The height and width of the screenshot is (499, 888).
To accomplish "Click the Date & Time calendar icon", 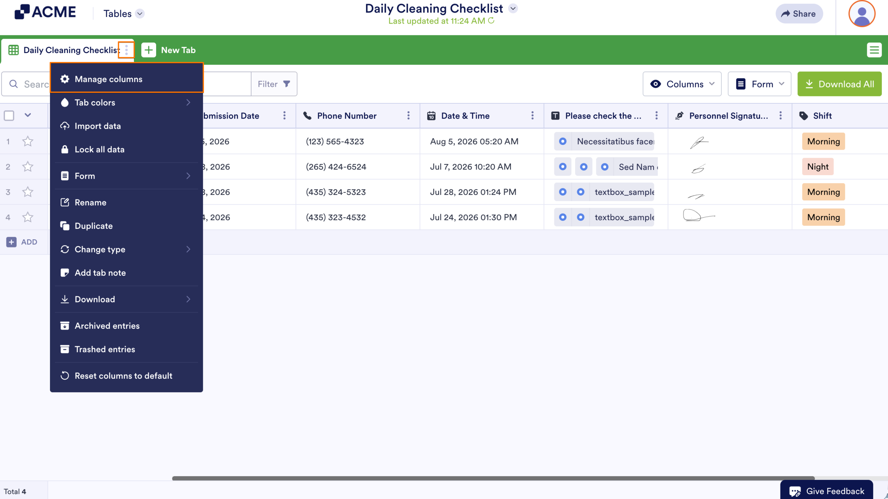I will [431, 116].
